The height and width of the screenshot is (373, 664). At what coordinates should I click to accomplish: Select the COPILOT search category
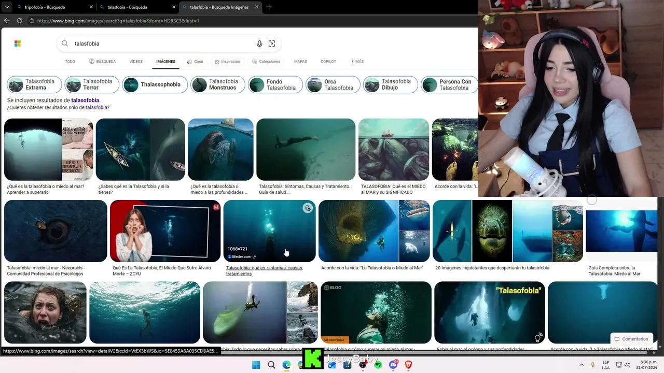328,62
